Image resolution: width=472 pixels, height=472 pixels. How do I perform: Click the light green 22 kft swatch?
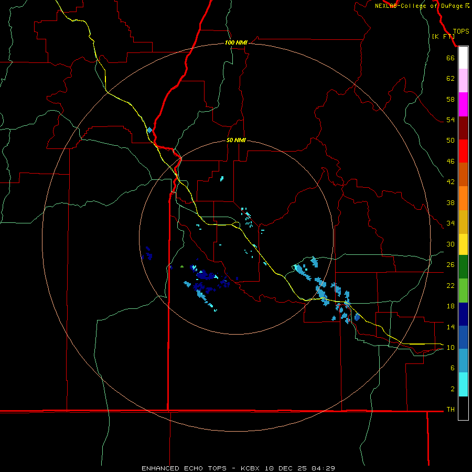tap(463, 291)
